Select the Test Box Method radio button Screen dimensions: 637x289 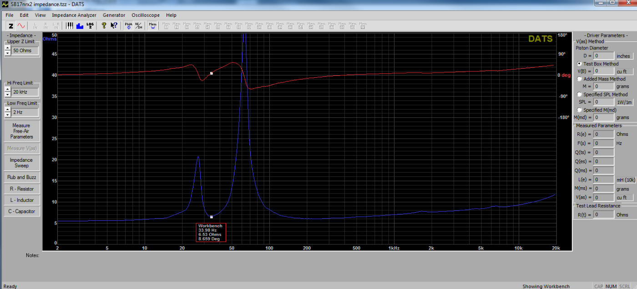pyautogui.click(x=579, y=64)
